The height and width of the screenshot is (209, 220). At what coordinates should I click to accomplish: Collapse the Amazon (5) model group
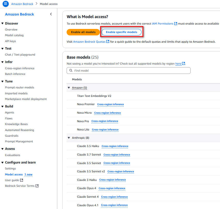coord(69,88)
